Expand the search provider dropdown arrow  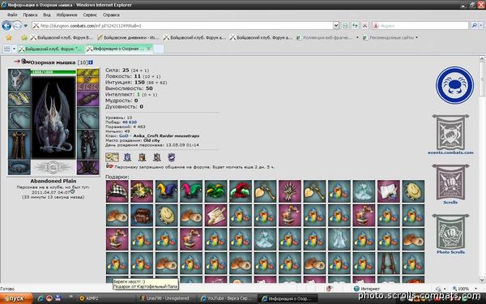point(481,26)
